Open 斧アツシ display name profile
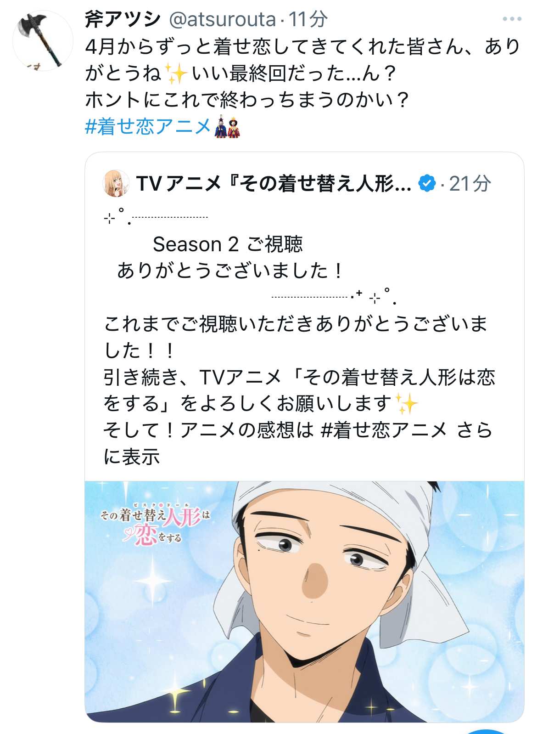 tap(123, 19)
